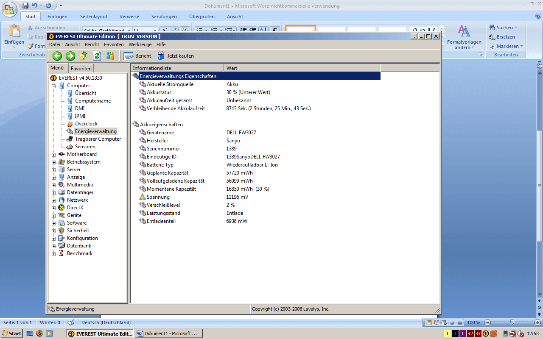Open the Favoriten menu in EVEREST

tap(114, 44)
